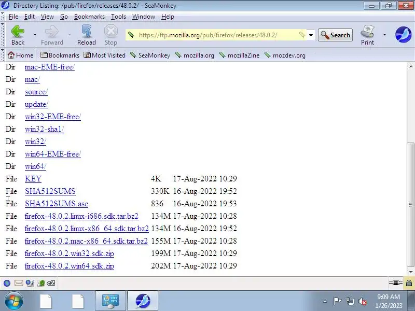This screenshot has width=415, height=311.
Task: Open the mozdev.org bookmark
Action: click(x=285, y=55)
